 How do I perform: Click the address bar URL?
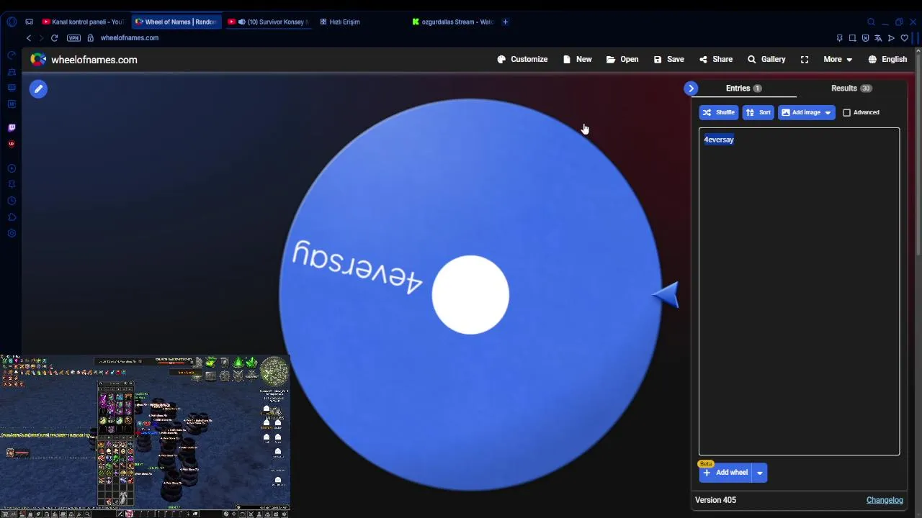130,38
